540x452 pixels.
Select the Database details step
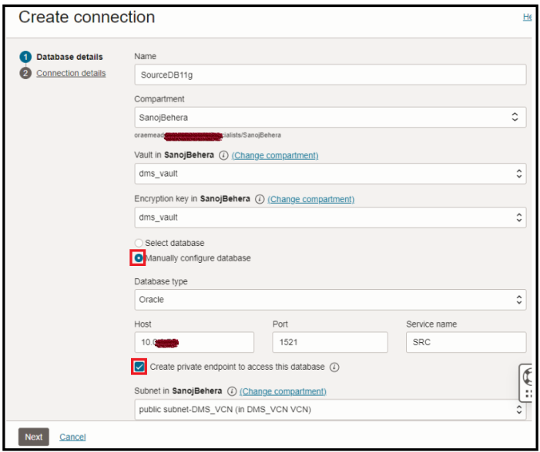69,57
